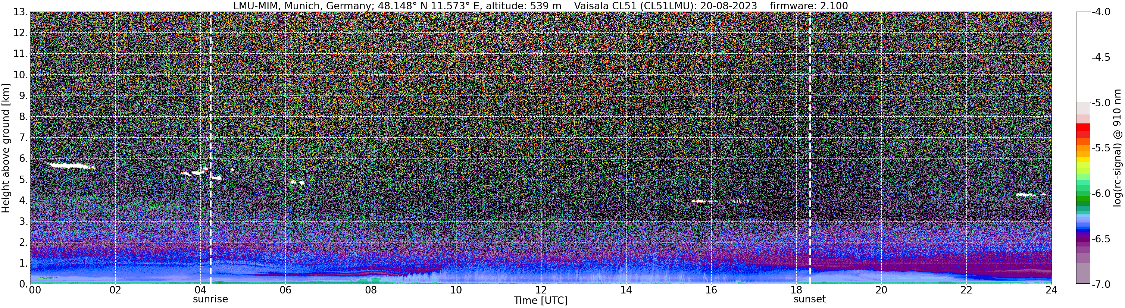Click the height axis tick "13."
The image size is (1125, 308).
click(21, 12)
